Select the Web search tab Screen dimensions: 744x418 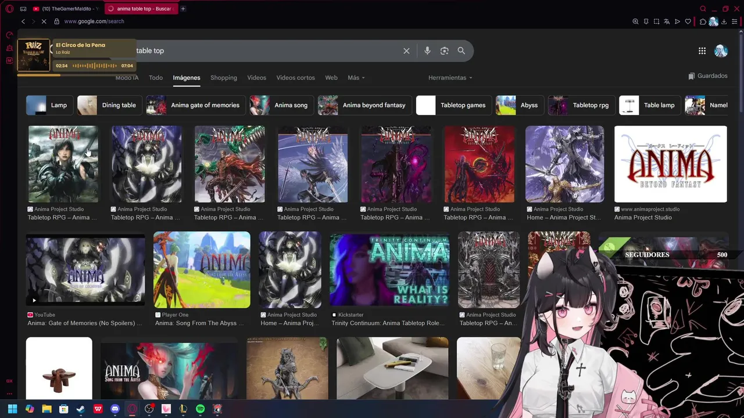pyautogui.click(x=331, y=78)
